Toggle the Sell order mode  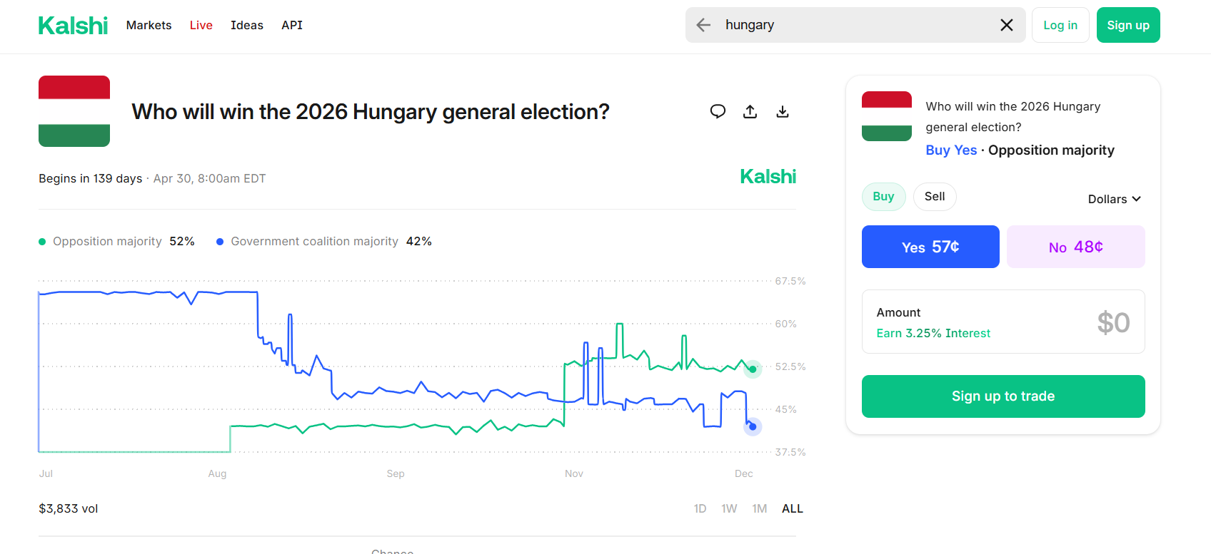point(934,197)
